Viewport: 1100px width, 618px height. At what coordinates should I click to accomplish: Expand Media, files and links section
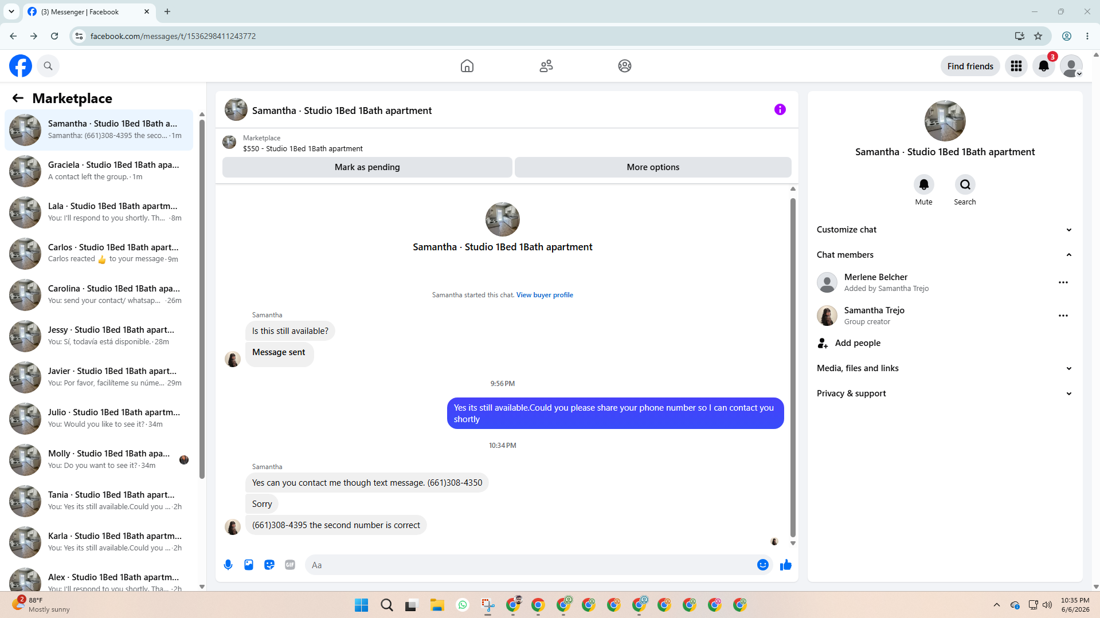click(945, 368)
